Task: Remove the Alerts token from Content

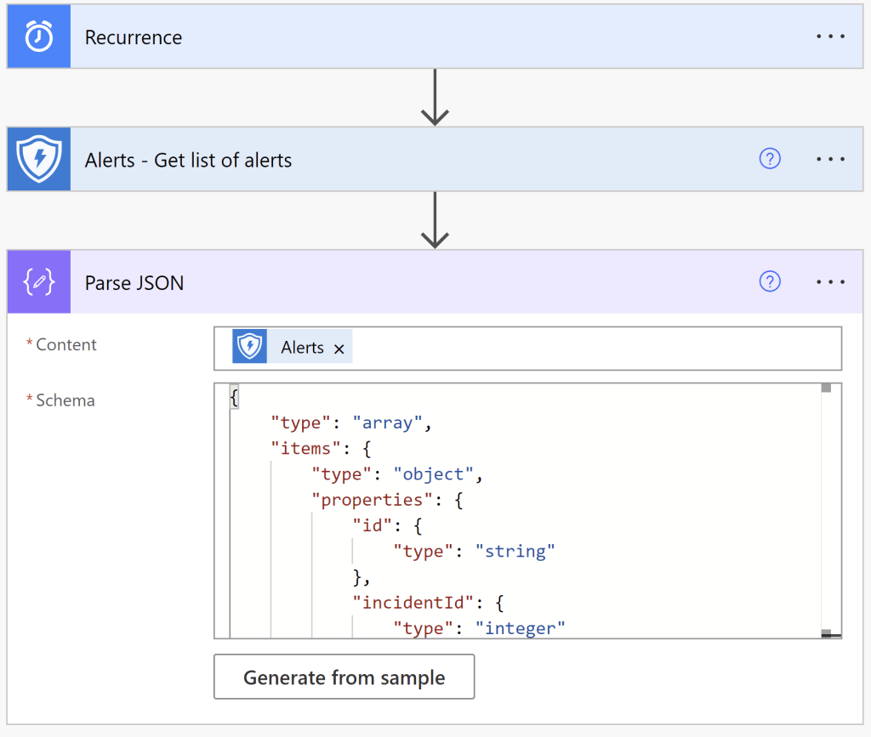Action: click(339, 349)
